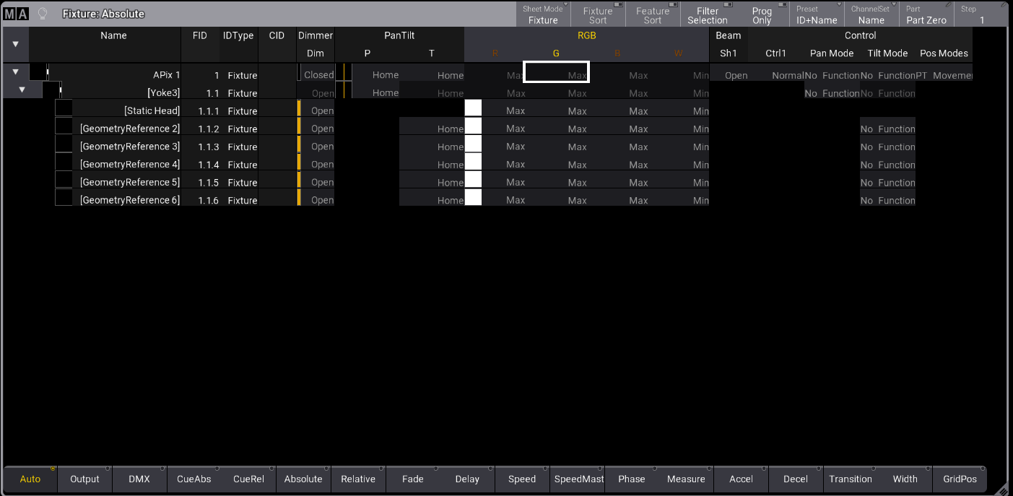Click the lightbulb icon beside the MA logo
The width and height of the screenshot is (1013, 496).
[43, 14]
